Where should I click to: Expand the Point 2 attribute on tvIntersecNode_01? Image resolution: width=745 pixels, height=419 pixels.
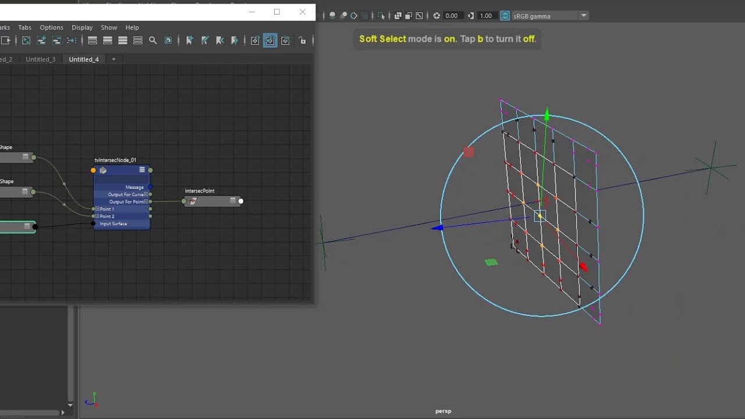point(97,216)
